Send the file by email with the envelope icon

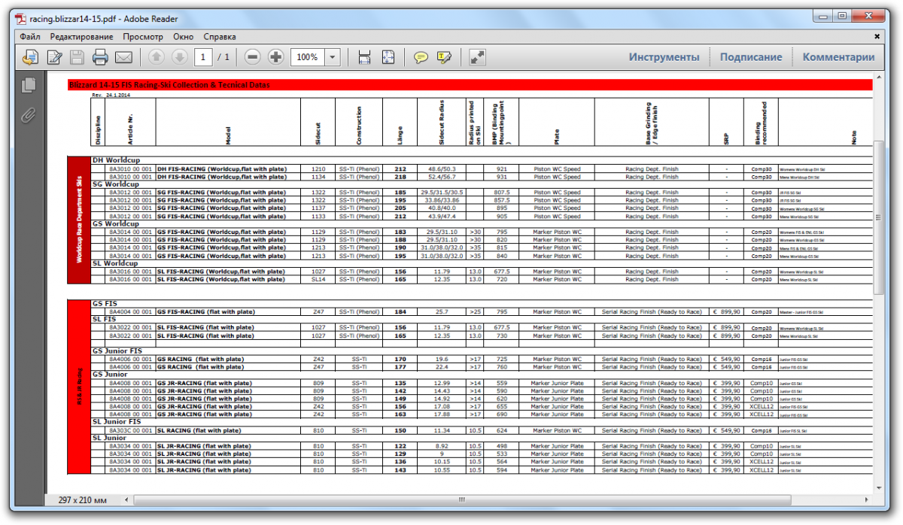click(x=123, y=57)
